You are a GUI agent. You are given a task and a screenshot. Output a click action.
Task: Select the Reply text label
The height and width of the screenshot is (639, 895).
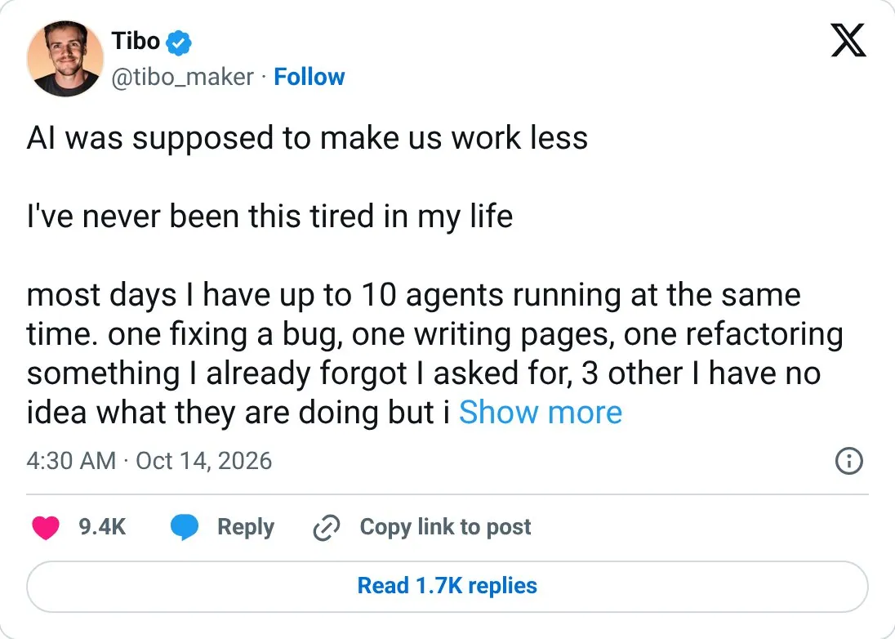point(246,526)
